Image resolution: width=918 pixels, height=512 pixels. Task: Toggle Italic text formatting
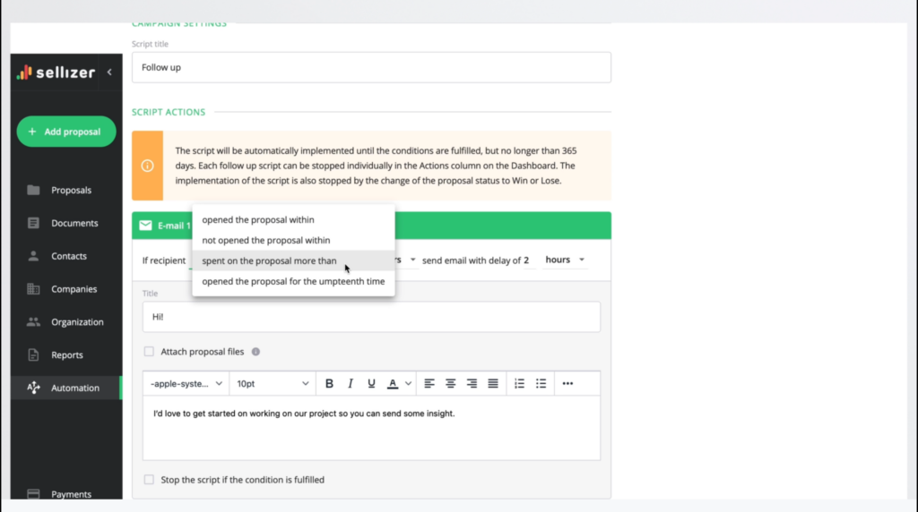(351, 383)
